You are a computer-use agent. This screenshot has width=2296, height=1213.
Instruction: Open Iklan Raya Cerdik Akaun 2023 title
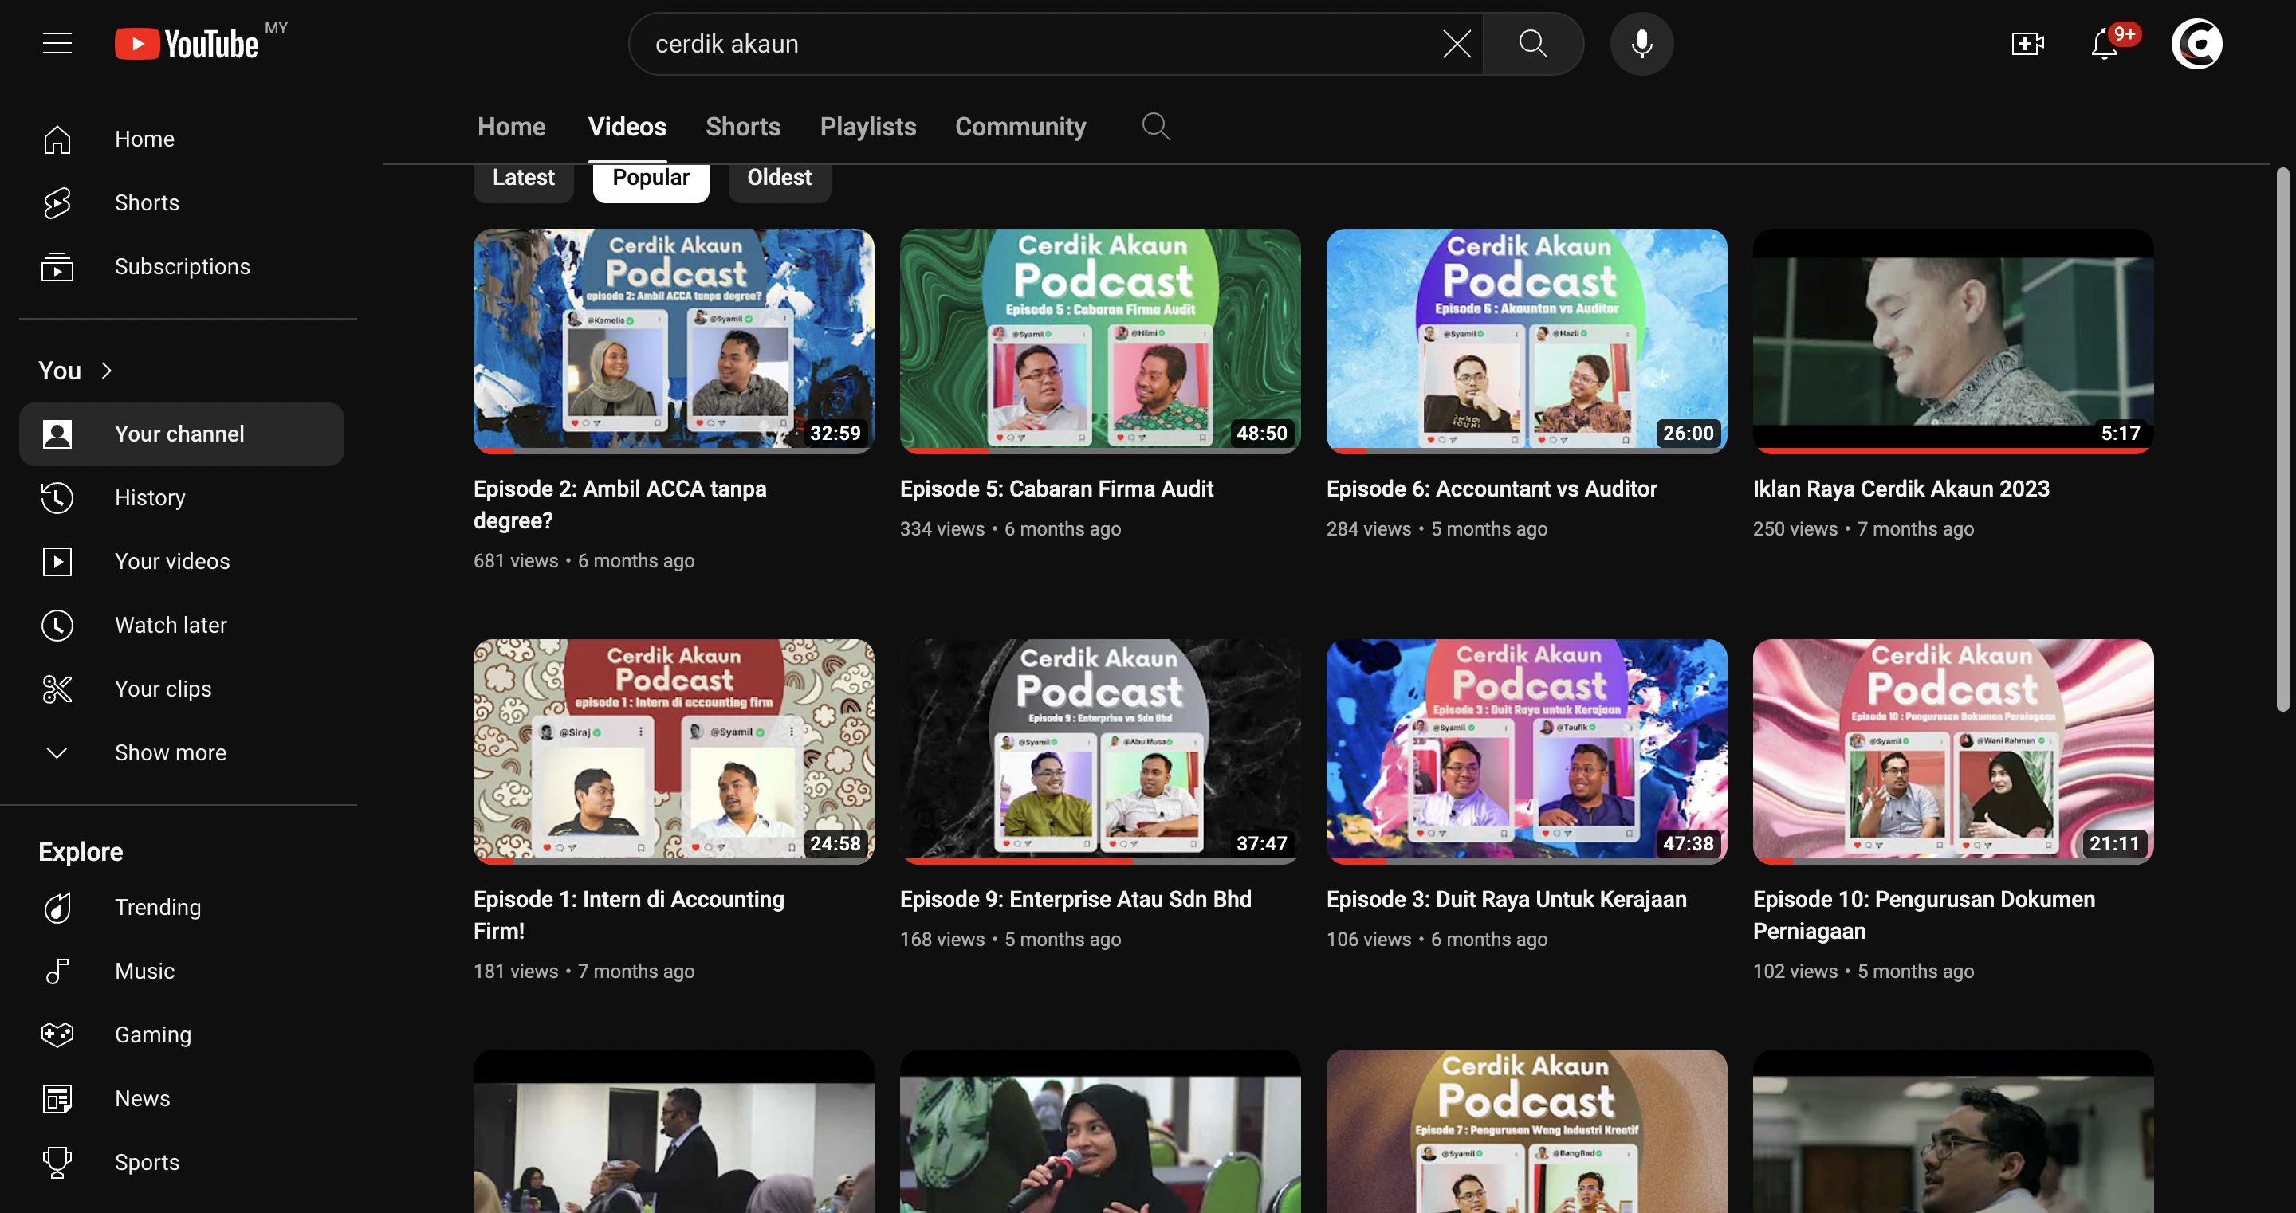tap(1901, 489)
